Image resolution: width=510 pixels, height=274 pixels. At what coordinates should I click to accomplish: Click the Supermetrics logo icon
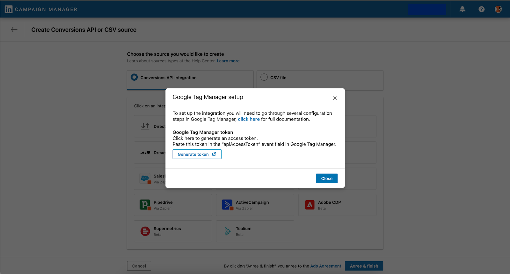pyautogui.click(x=145, y=231)
